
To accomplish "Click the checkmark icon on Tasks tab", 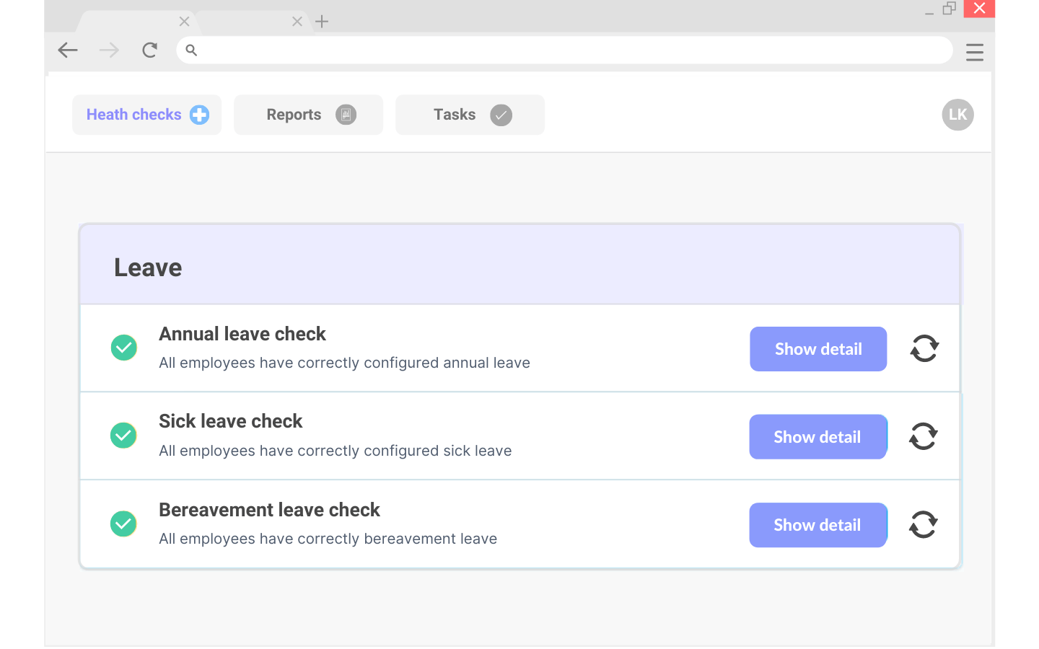I will pyautogui.click(x=501, y=115).
